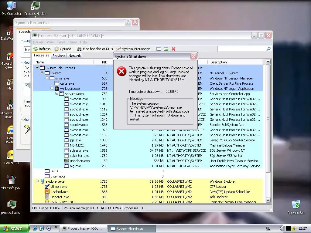Click the Physical memory status bar entry
Image resolution: width=311 pixels, height=233 pixels.
(x=92, y=208)
